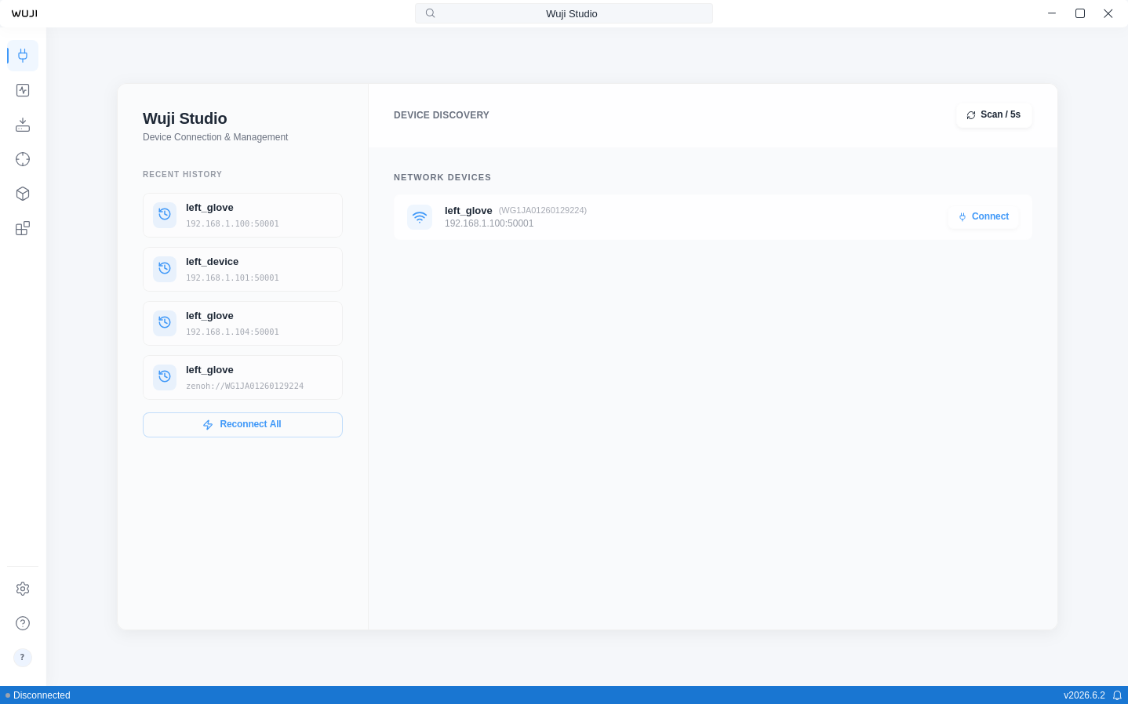
Task: Select recent left_glove at 192.168.1.104:50001
Action: pos(242,323)
